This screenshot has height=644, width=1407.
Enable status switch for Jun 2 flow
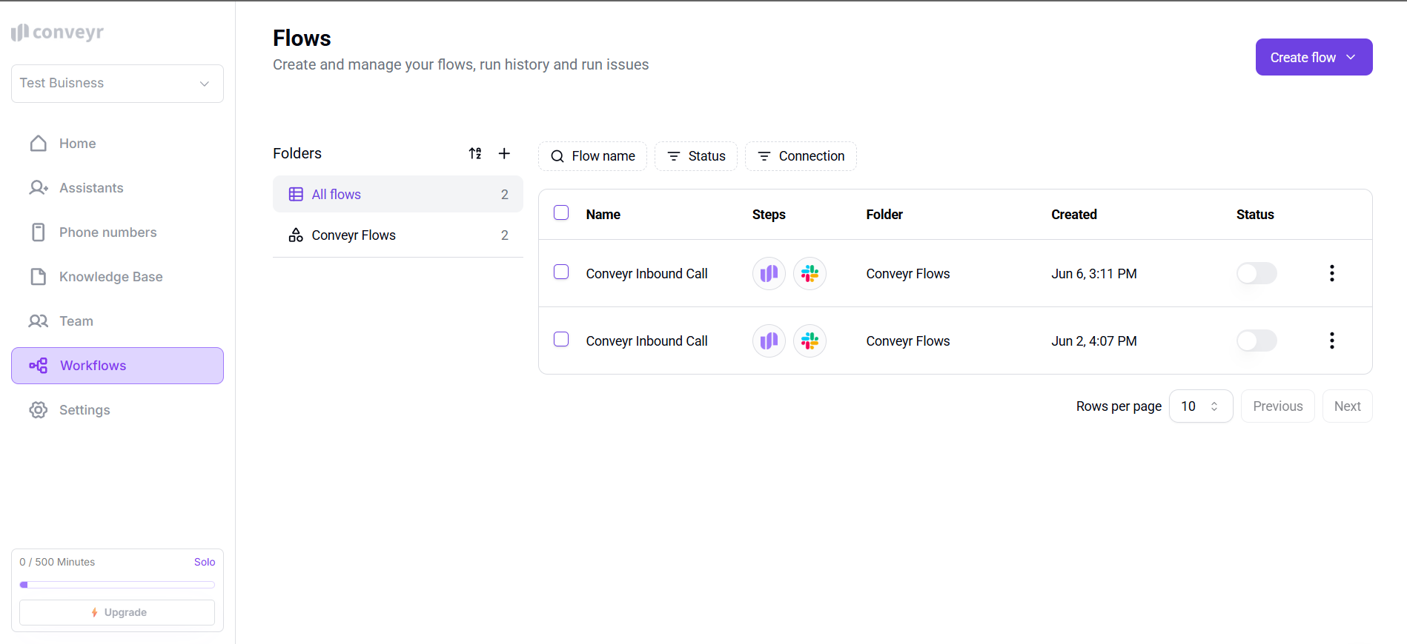click(x=1256, y=341)
